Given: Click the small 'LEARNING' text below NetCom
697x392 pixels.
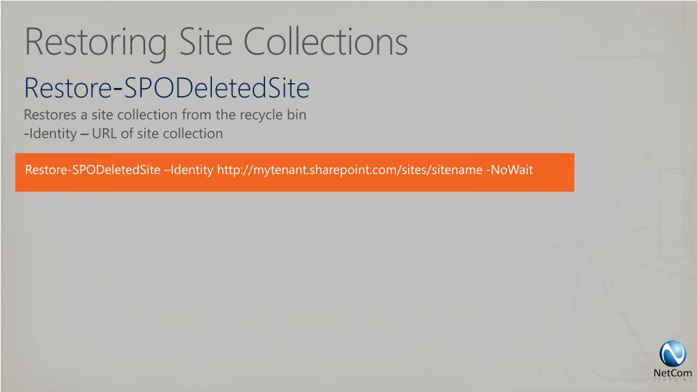Looking at the screenshot, I should point(672,380).
